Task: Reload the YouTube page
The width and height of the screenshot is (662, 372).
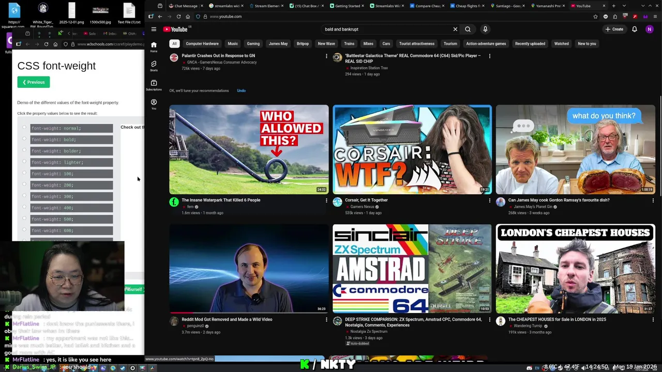Action: click(178, 17)
